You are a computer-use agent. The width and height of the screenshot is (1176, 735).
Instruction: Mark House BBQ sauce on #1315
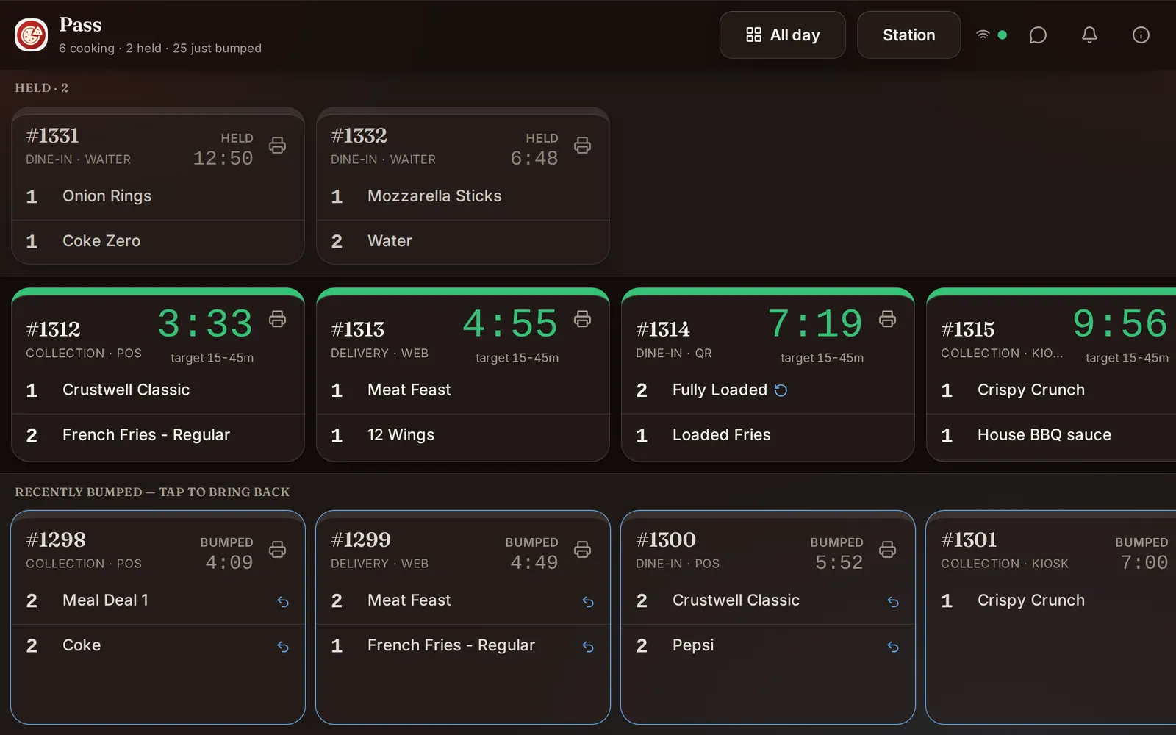[x=1052, y=435]
